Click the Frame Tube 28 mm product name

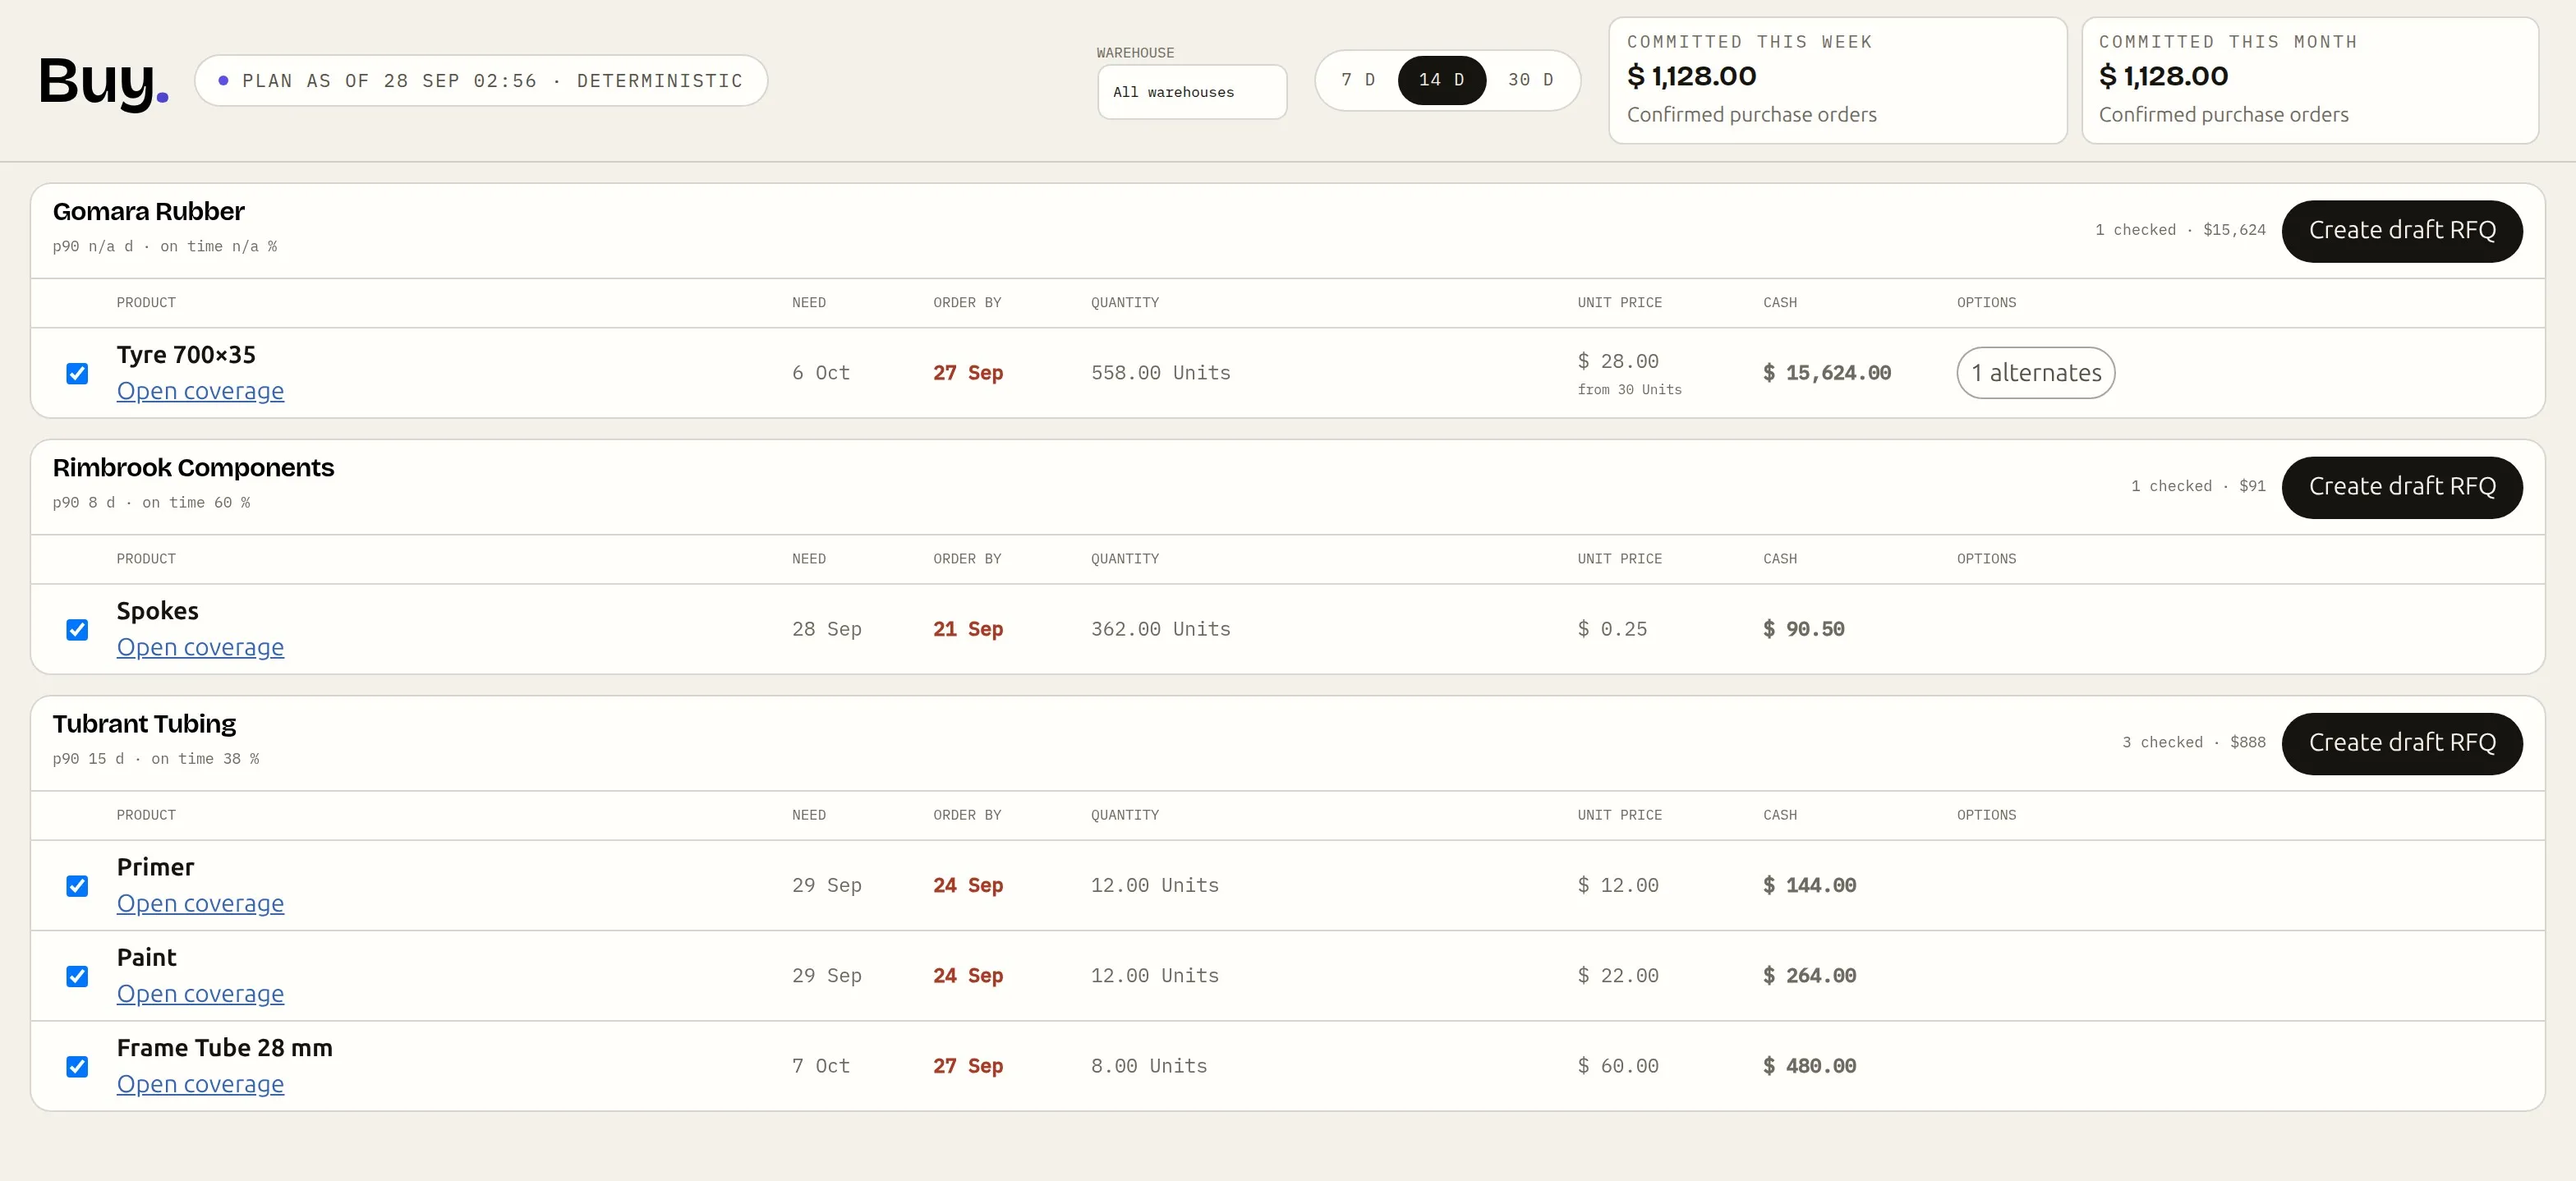[225, 1048]
